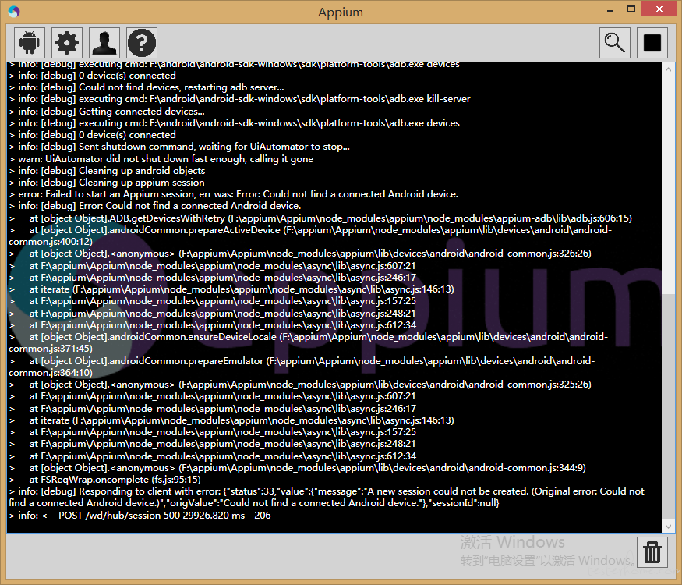Click the line with "androidCommon.ensureDeviceLocale"
The image size is (682, 585).
pos(309,342)
